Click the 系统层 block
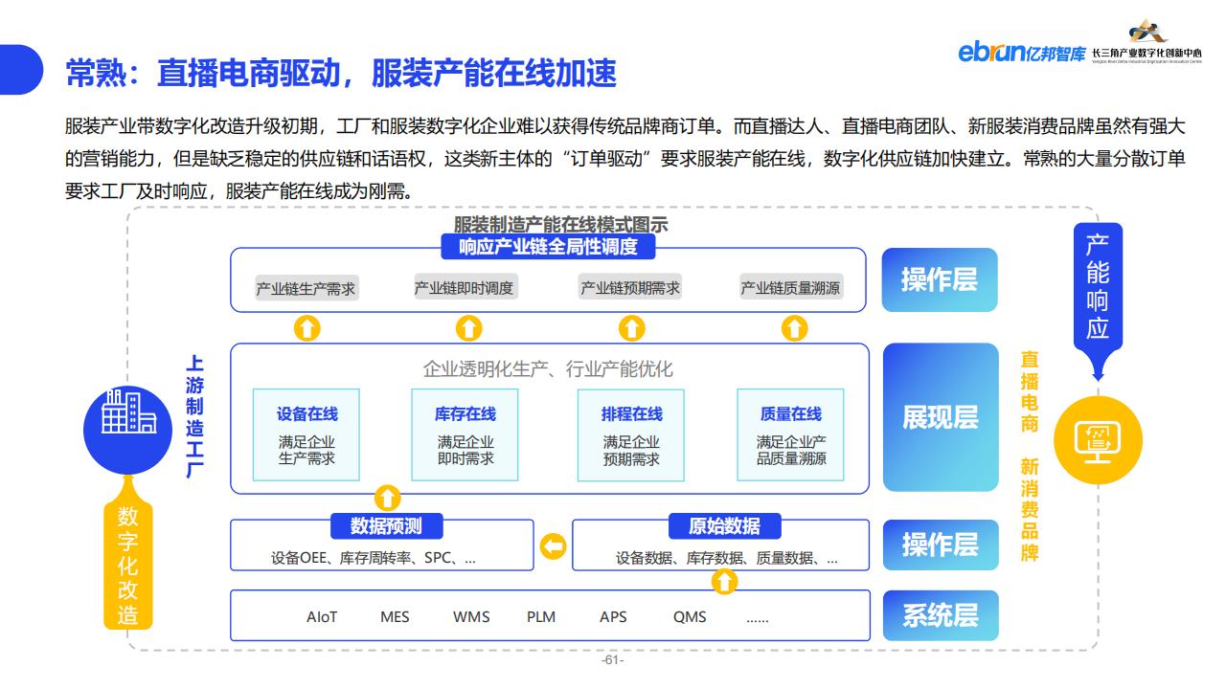 (x=940, y=615)
